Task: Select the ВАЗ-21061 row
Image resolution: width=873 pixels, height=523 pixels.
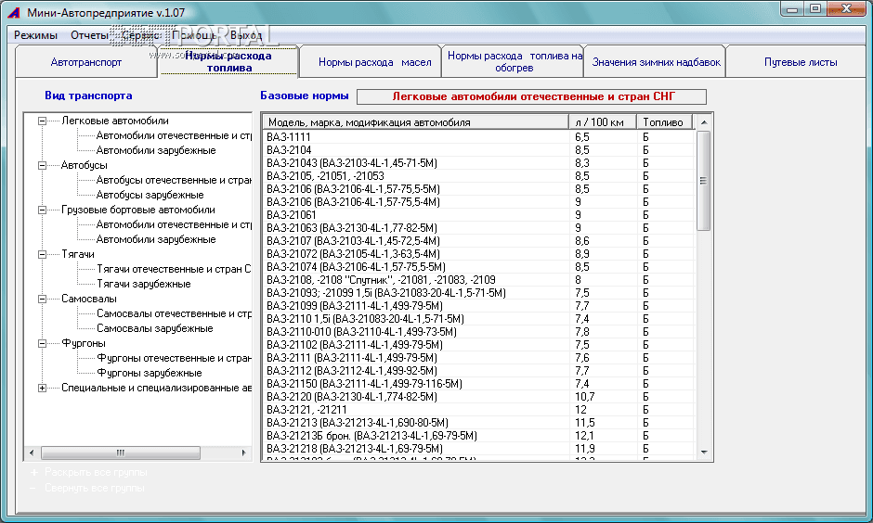Action: (x=479, y=214)
